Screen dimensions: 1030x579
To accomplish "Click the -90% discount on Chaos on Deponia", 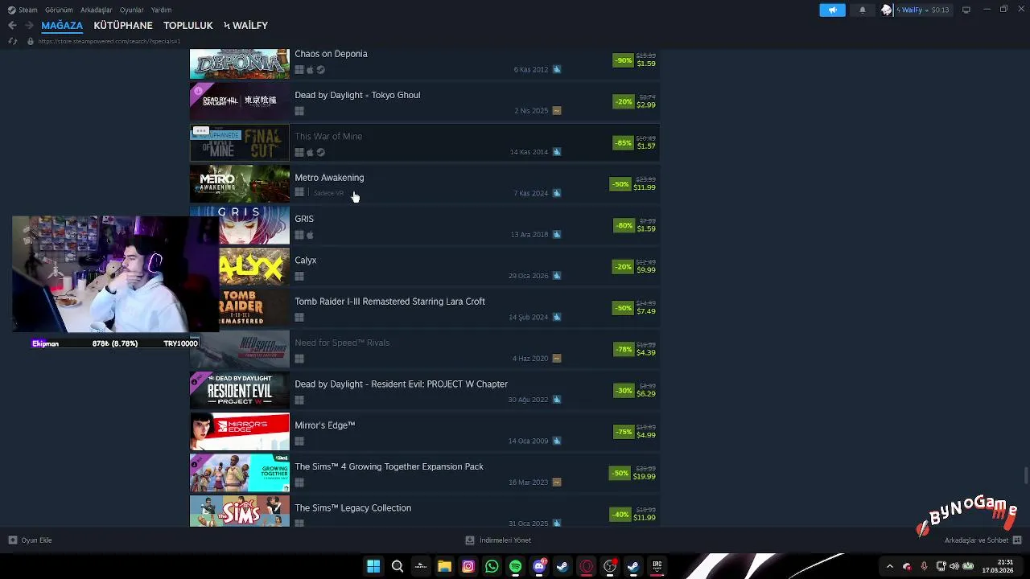I will 624,60.
